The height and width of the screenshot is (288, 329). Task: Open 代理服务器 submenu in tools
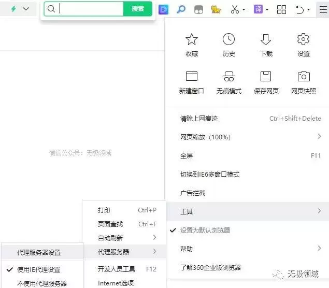tap(124, 252)
